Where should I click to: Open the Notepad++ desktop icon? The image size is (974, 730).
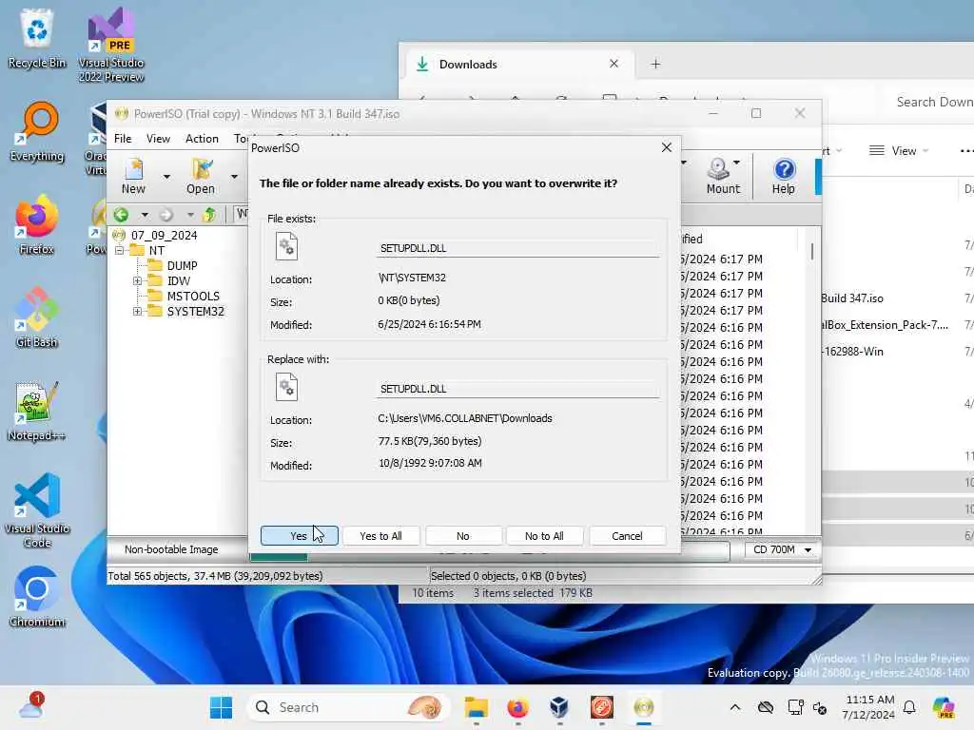coord(37,411)
